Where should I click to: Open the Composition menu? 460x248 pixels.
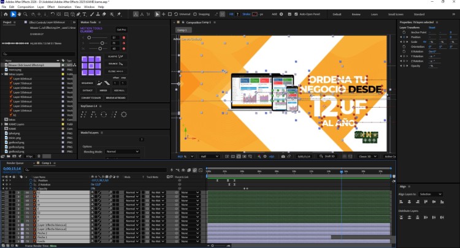tap(26, 7)
